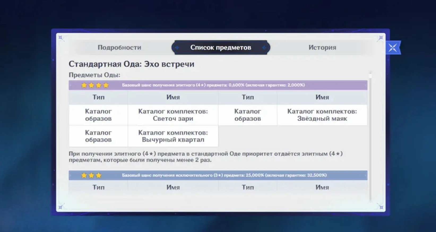The width and height of the screenshot is (436, 232).
Task: Click the four-star rating icons
Action: pos(95,85)
